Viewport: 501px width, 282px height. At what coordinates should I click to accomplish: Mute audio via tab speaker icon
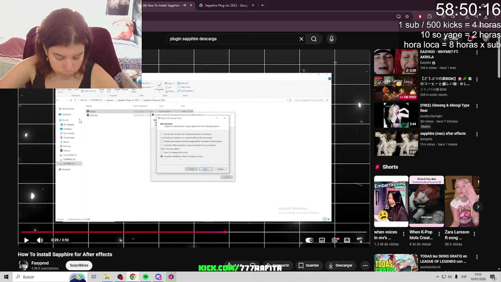click(x=184, y=5)
